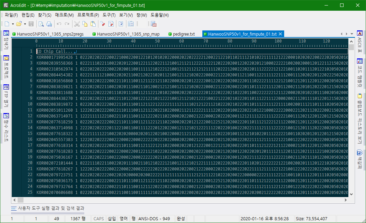This screenshot has width=366, height=223.
Task: Open the 클립보드 히스토리 보기 panel
Action: [x=360, y=119]
